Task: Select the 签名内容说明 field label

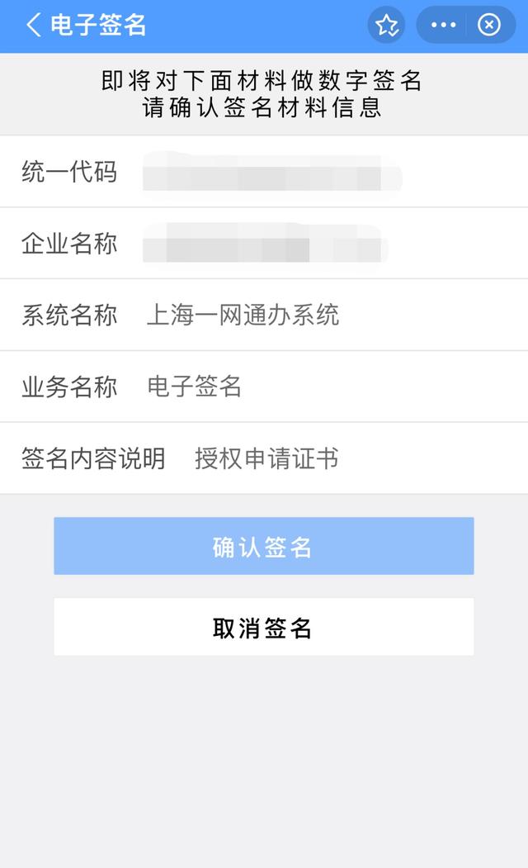Action: click(x=93, y=458)
